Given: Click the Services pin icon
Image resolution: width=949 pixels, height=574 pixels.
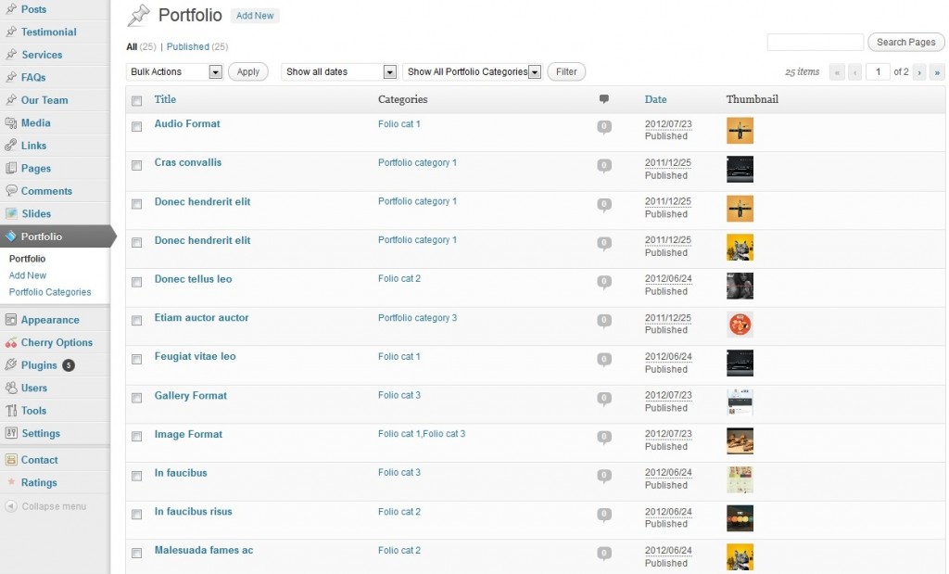Looking at the screenshot, I should coord(11,55).
